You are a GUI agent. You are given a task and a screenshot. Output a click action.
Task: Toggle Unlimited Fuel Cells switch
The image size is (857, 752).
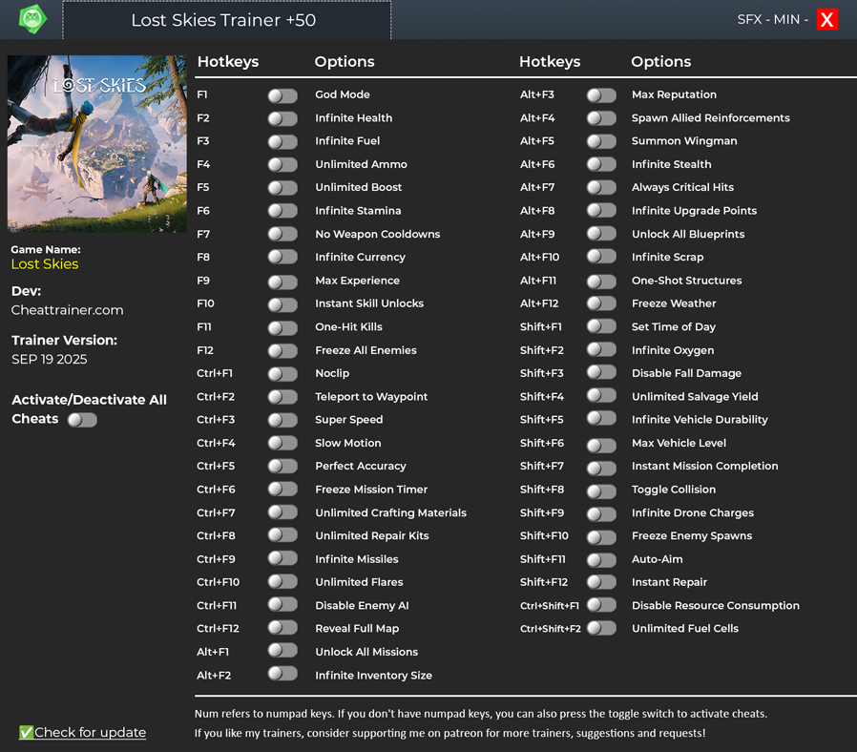[x=601, y=629]
